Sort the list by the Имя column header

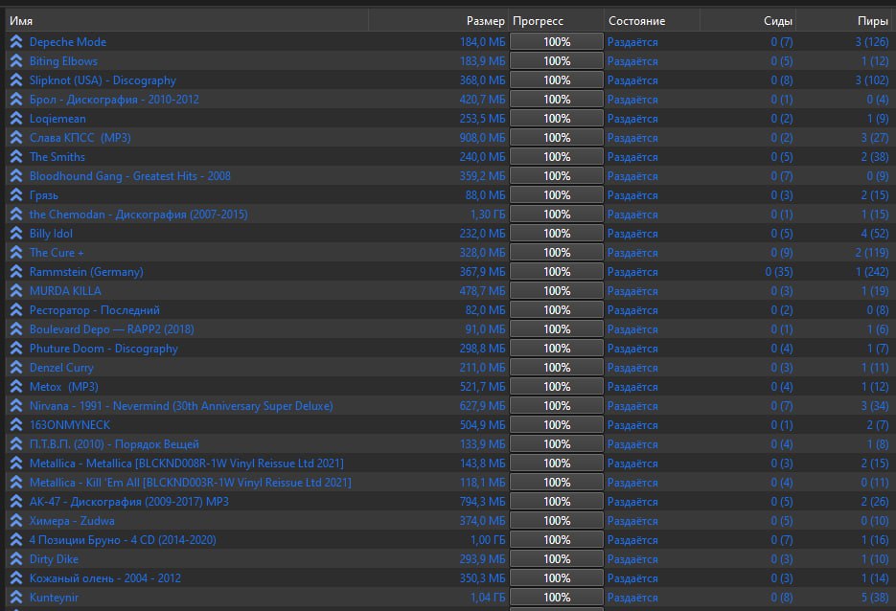tap(187, 21)
